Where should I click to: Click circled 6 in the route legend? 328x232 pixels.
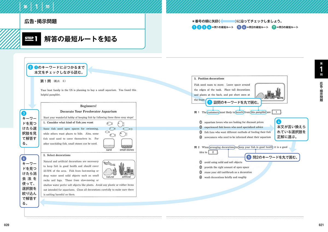click(244, 27)
